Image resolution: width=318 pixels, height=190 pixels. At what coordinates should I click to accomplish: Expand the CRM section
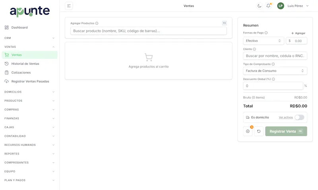29,38
